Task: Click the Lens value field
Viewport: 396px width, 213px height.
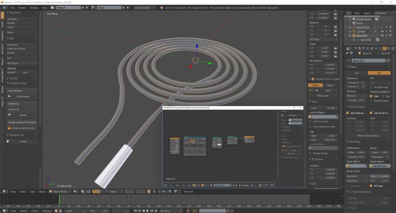Action: tap(323, 108)
